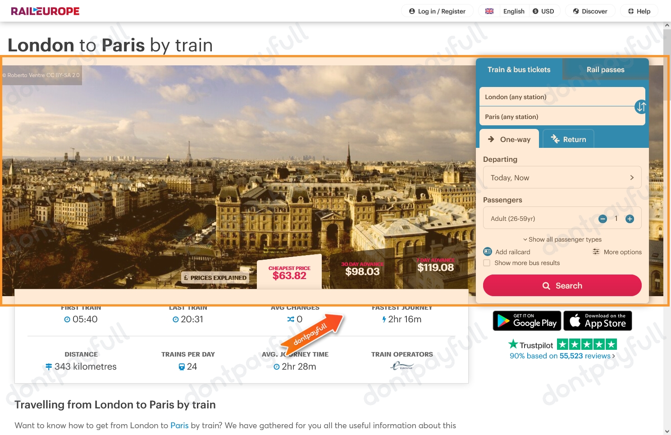Open the Today, Now departure selector
Image resolution: width=671 pixels, height=435 pixels.
tap(562, 178)
